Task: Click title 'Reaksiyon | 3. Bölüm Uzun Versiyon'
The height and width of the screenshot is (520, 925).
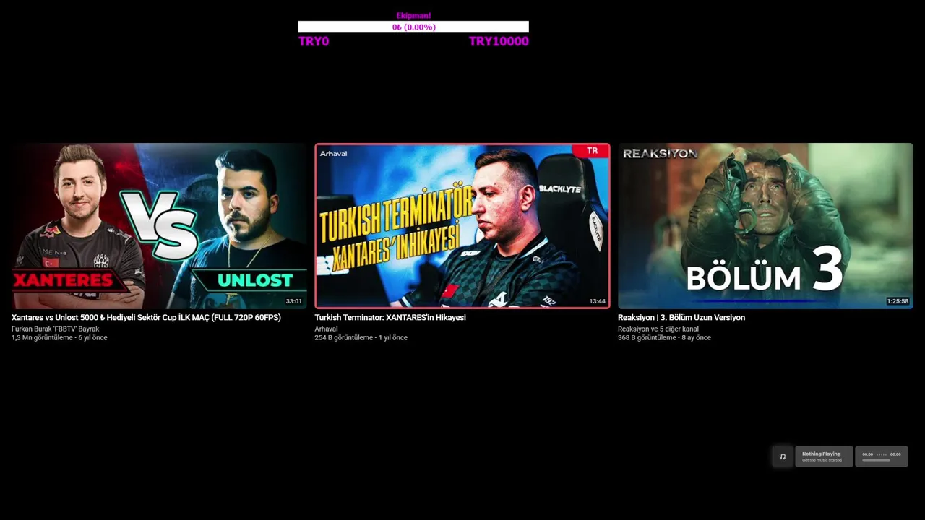Action: [681, 318]
